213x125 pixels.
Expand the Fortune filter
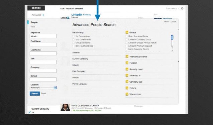(x=133, y=88)
